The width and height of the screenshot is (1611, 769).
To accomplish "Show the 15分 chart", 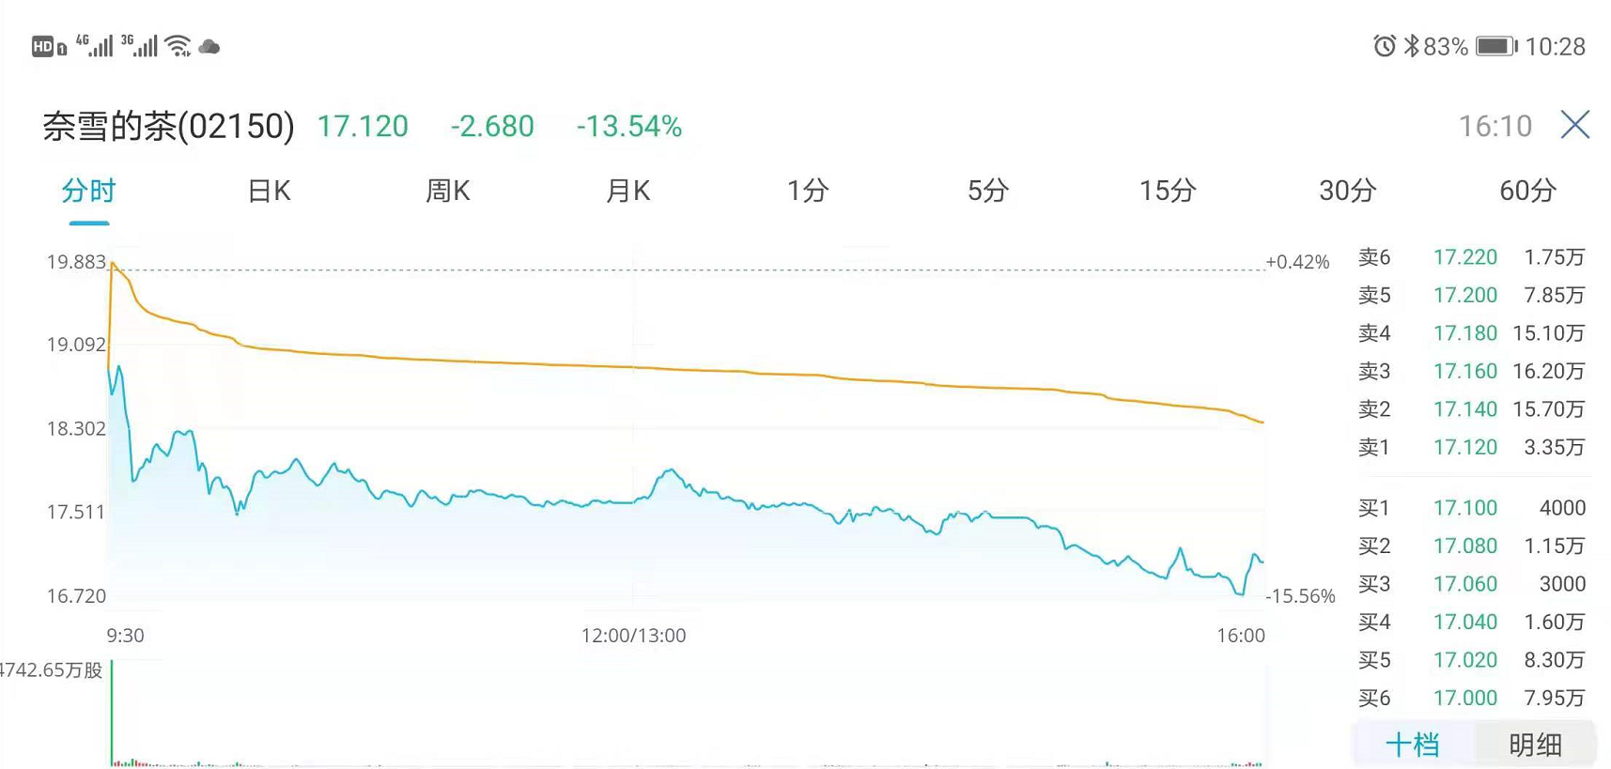I will pos(1167,192).
